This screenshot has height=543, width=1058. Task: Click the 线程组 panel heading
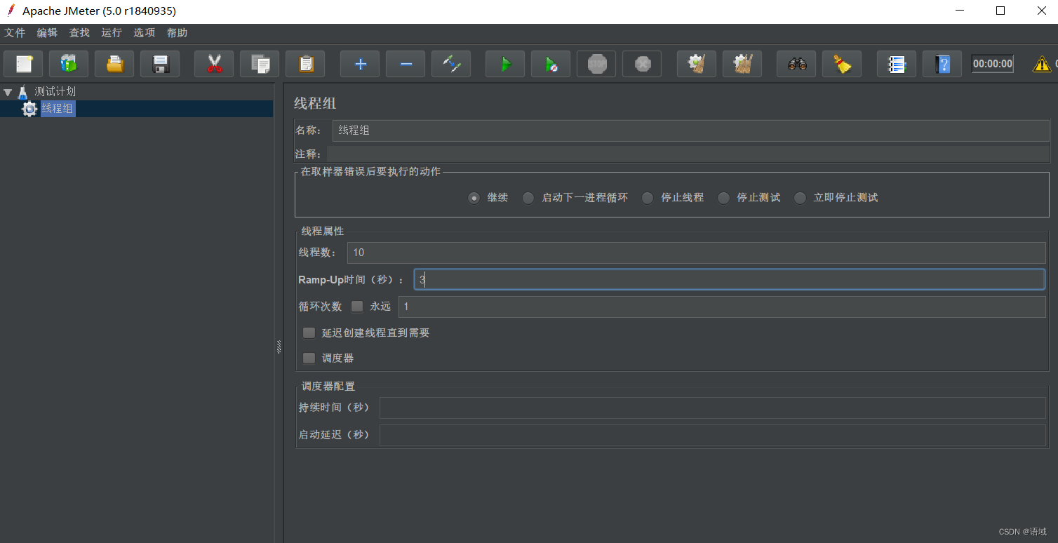click(315, 103)
